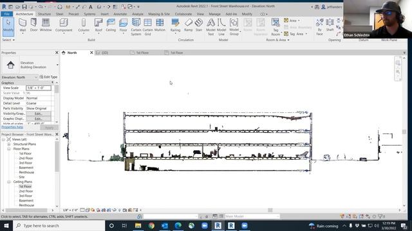Screen dimensions: 412x231
Task: Click the view scale on view control bar
Action: click(70, 210)
